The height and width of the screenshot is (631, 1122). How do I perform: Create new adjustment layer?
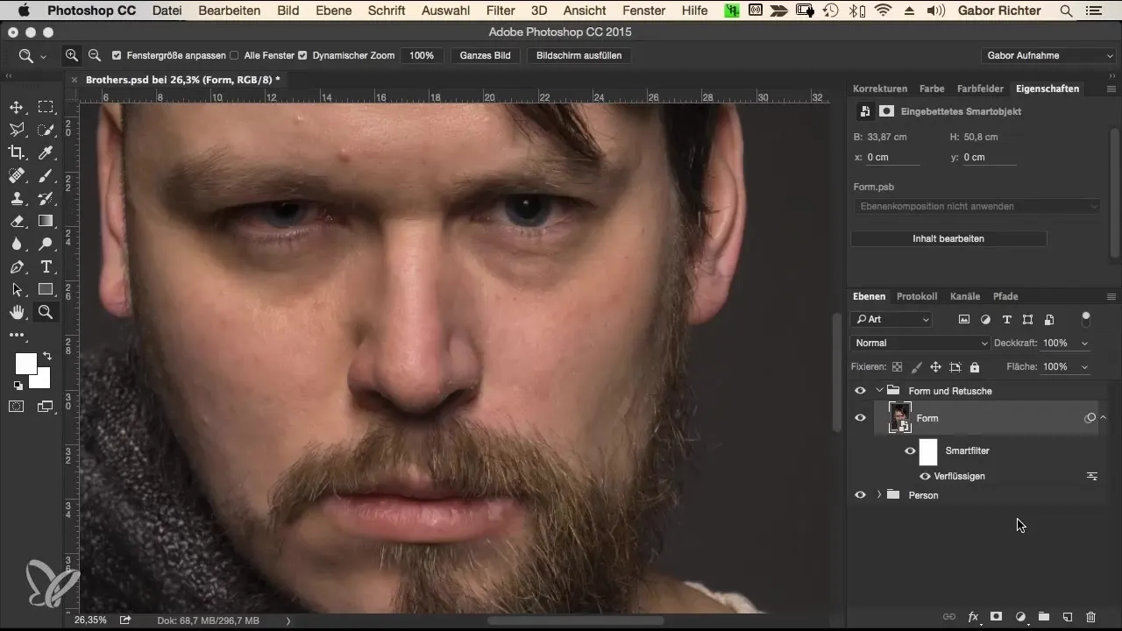point(1020,617)
